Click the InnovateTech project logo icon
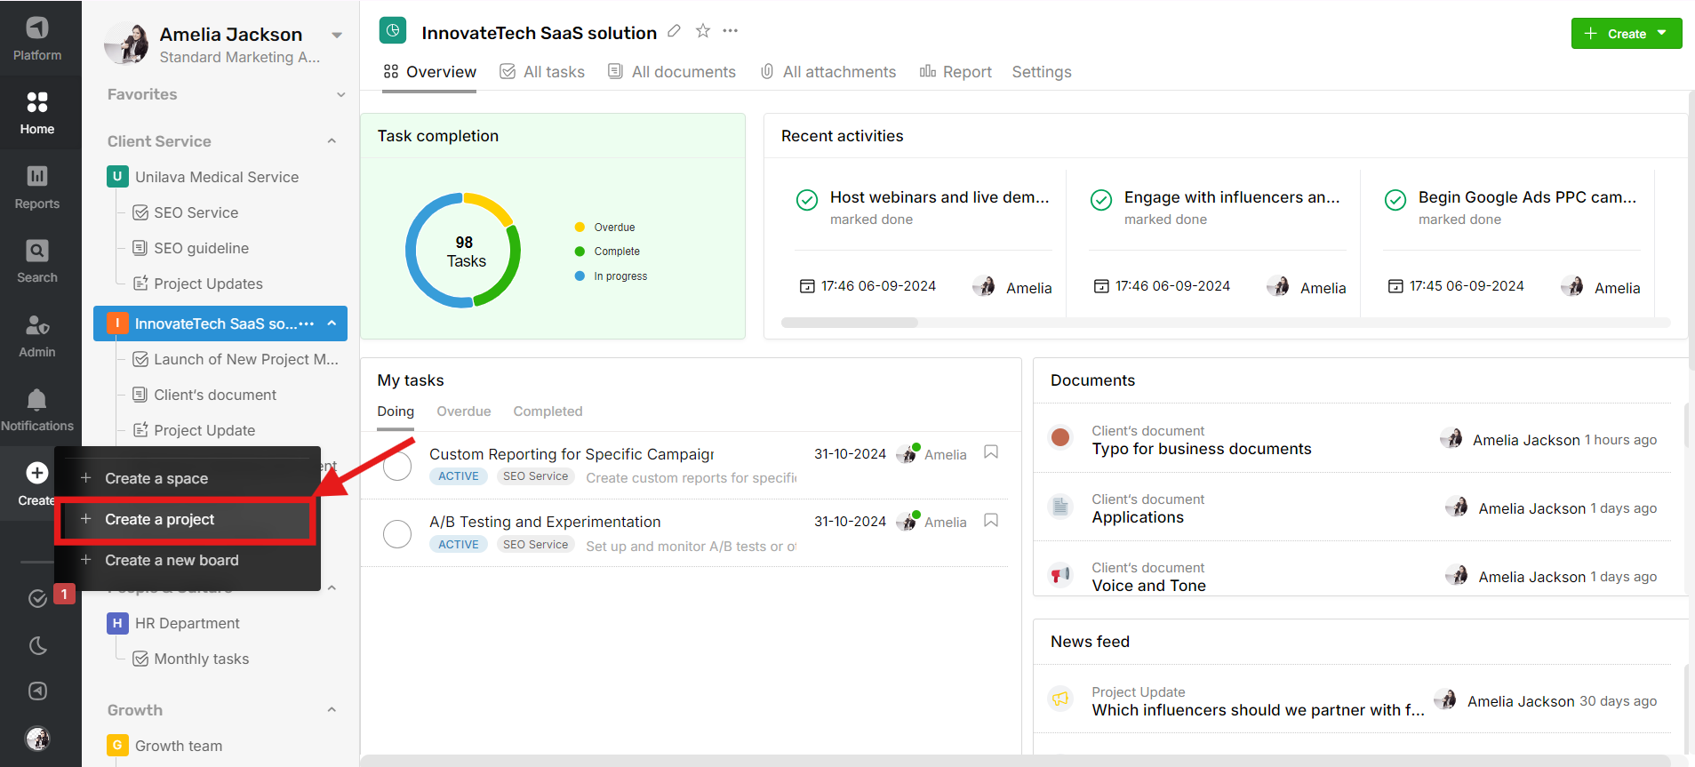Screen dimensions: 1695x767 393,31
